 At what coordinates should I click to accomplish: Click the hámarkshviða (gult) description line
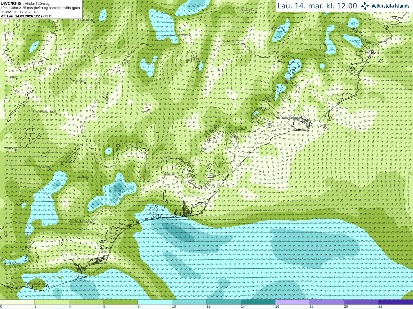(x=40, y=8)
